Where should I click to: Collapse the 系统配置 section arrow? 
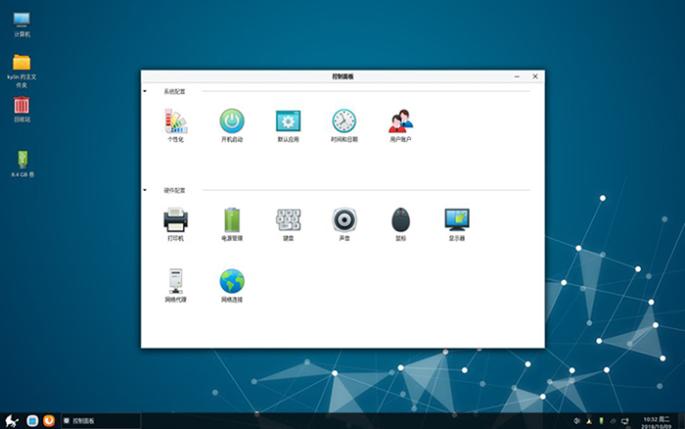[x=146, y=91]
